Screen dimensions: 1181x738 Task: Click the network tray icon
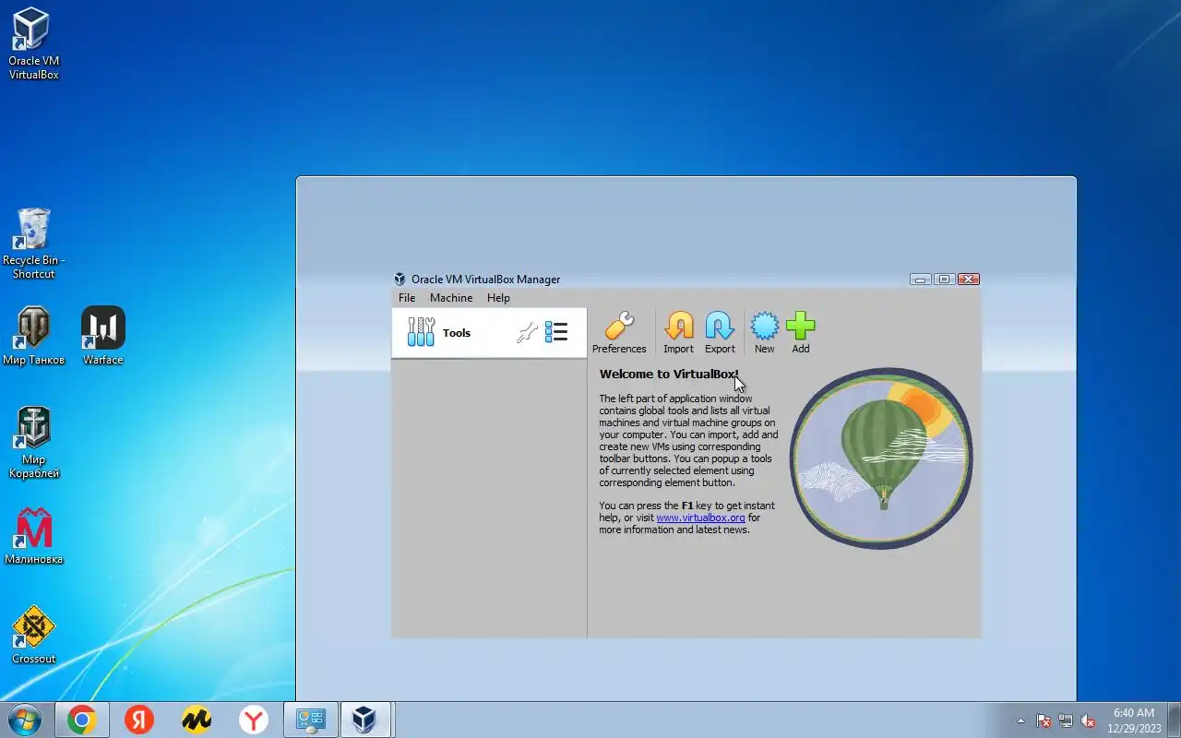click(x=1066, y=720)
